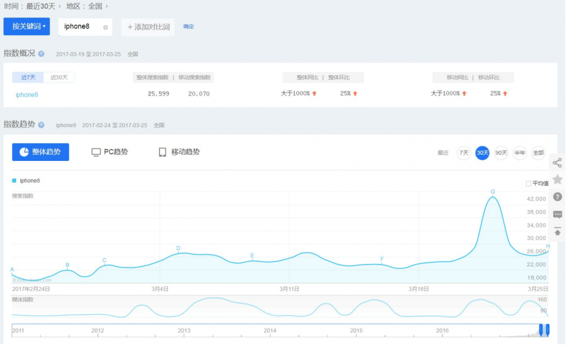Toggle the iphone8 legend series square

click(14, 180)
